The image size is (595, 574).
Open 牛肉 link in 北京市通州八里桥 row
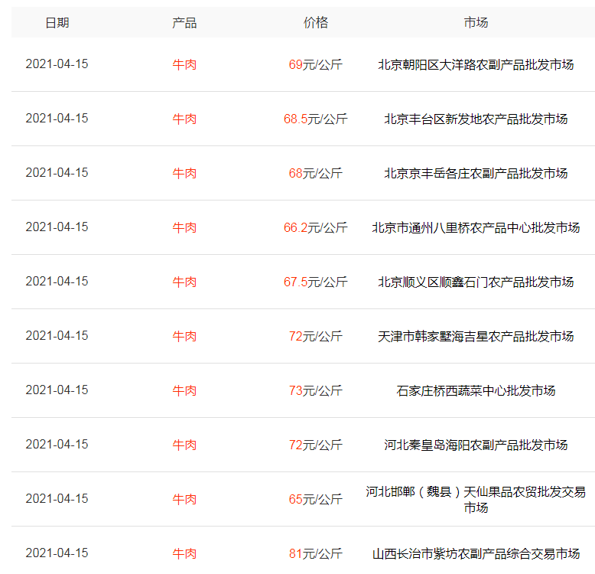184,227
